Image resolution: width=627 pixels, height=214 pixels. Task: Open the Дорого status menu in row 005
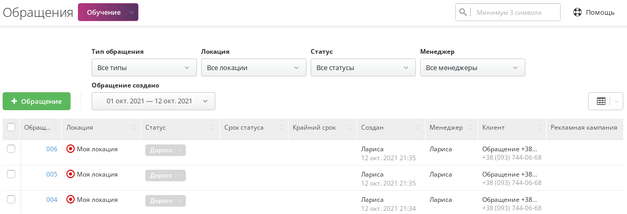coord(165,176)
